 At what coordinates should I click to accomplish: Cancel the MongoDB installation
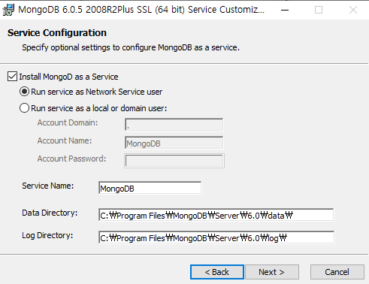(337, 272)
